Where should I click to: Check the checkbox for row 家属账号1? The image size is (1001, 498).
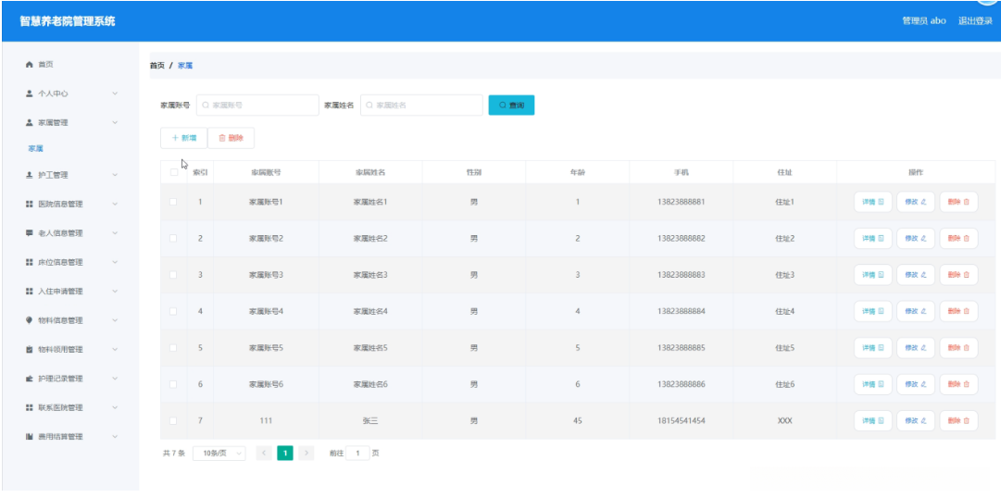tap(173, 203)
